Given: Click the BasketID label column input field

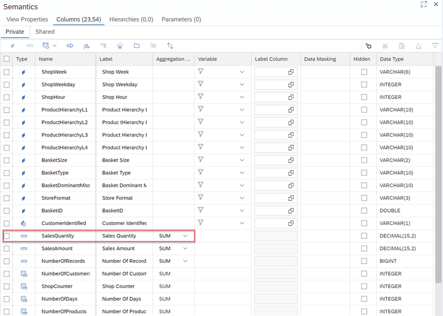Looking at the screenshot, I should click(271, 211).
